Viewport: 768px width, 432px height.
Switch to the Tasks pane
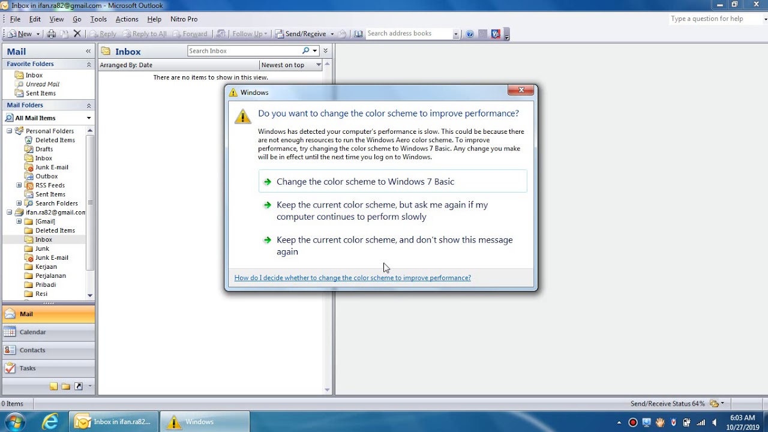(49, 368)
